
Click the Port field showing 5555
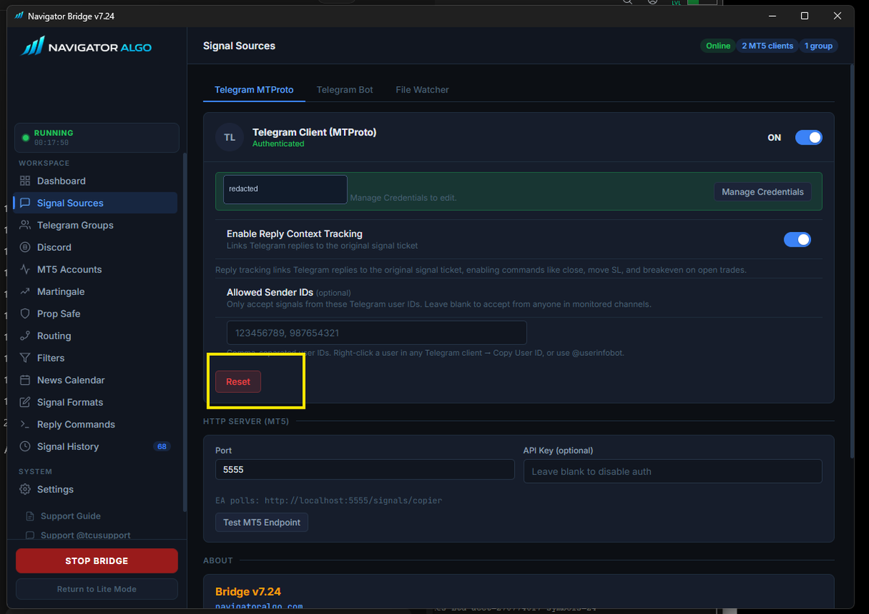365,469
